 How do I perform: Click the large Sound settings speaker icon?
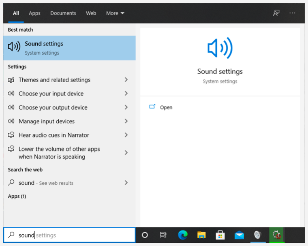pos(220,49)
